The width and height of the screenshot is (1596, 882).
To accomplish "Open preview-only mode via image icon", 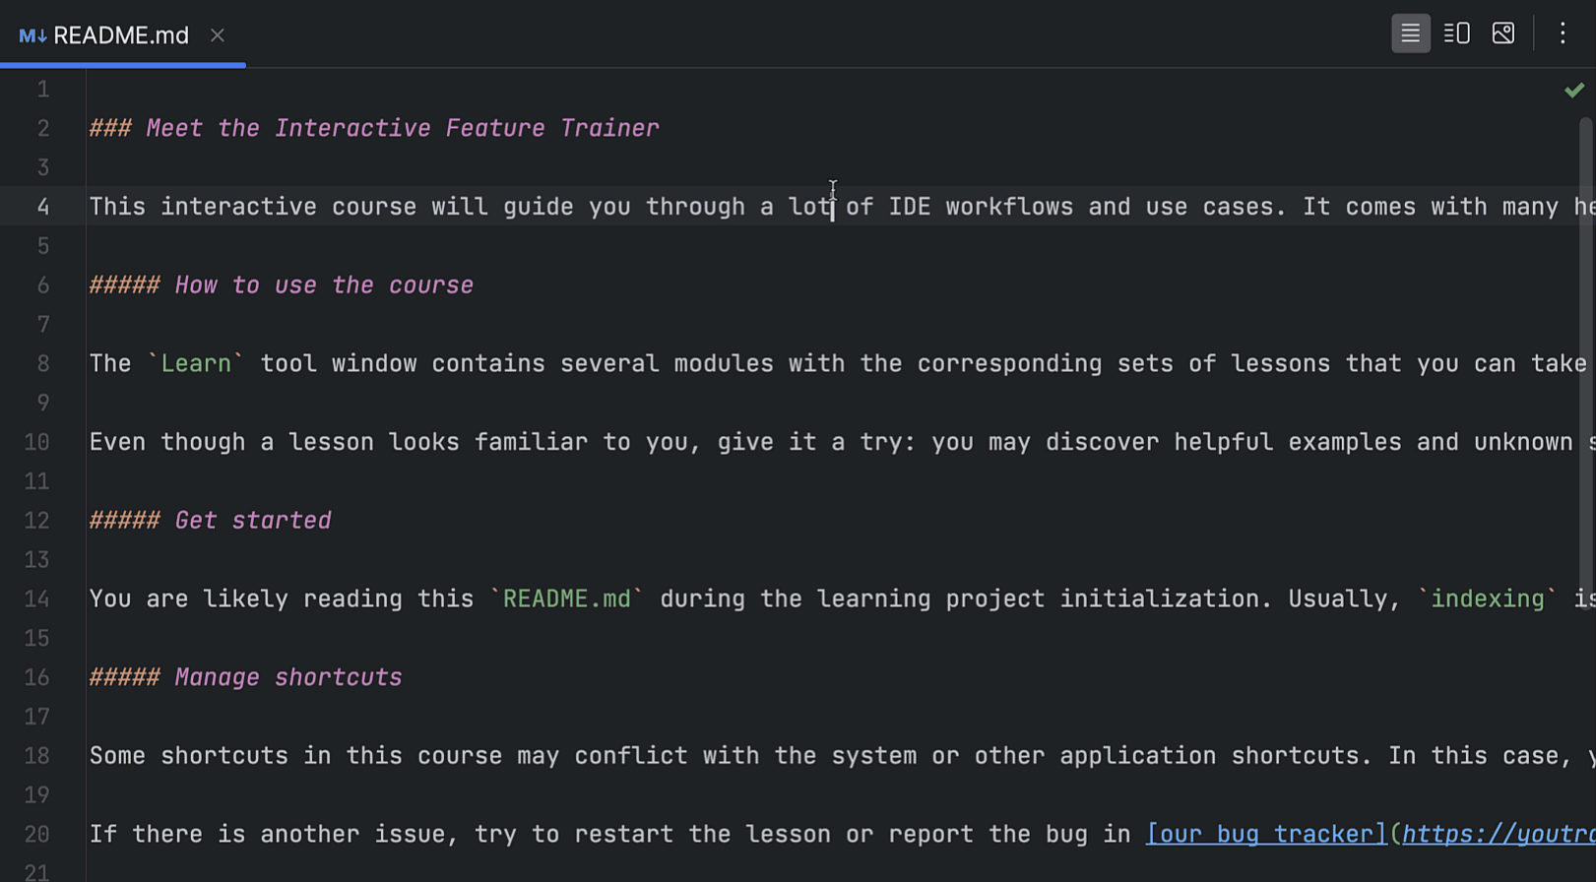I will (1503, 32).
